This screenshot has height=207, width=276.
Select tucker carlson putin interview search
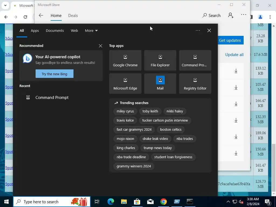165,120
